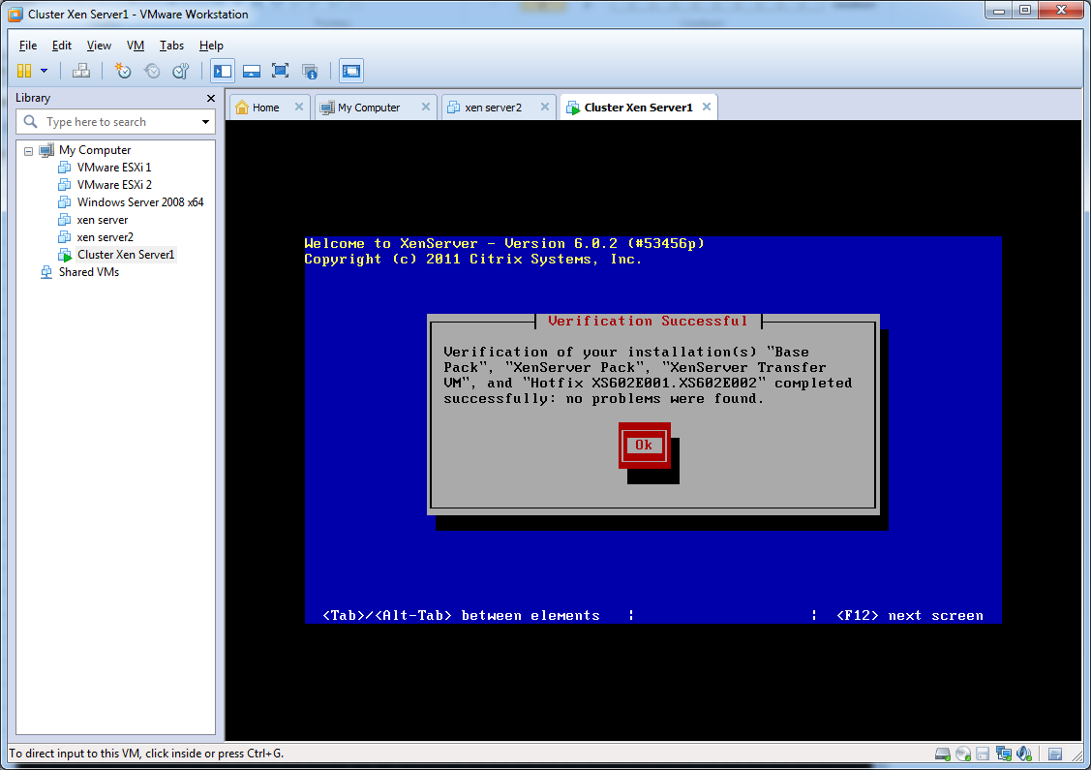Screen dimensions: 1091x770
Task: Take a snapshot of the VM
Action: [123, 71]
